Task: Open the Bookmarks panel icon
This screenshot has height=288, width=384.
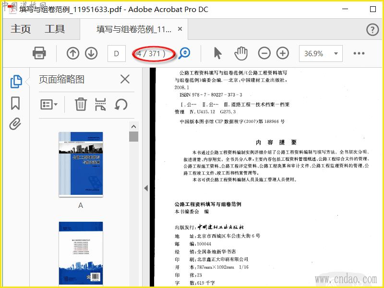Action: pyautogui.click(x=15, y=103)
